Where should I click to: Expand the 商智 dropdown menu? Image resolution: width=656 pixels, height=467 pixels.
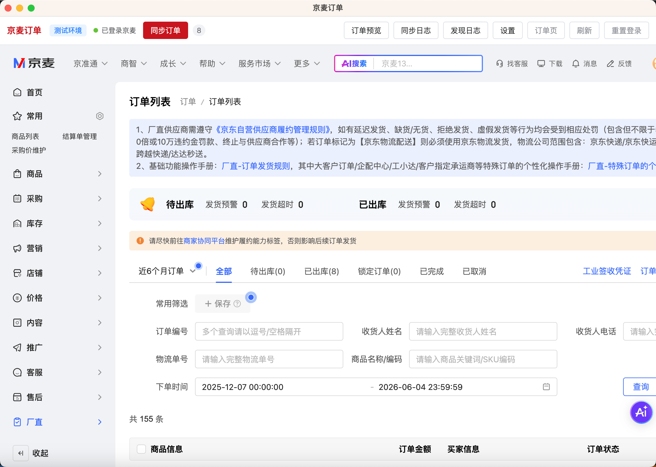pyautogui.click(x=134, y=63)
